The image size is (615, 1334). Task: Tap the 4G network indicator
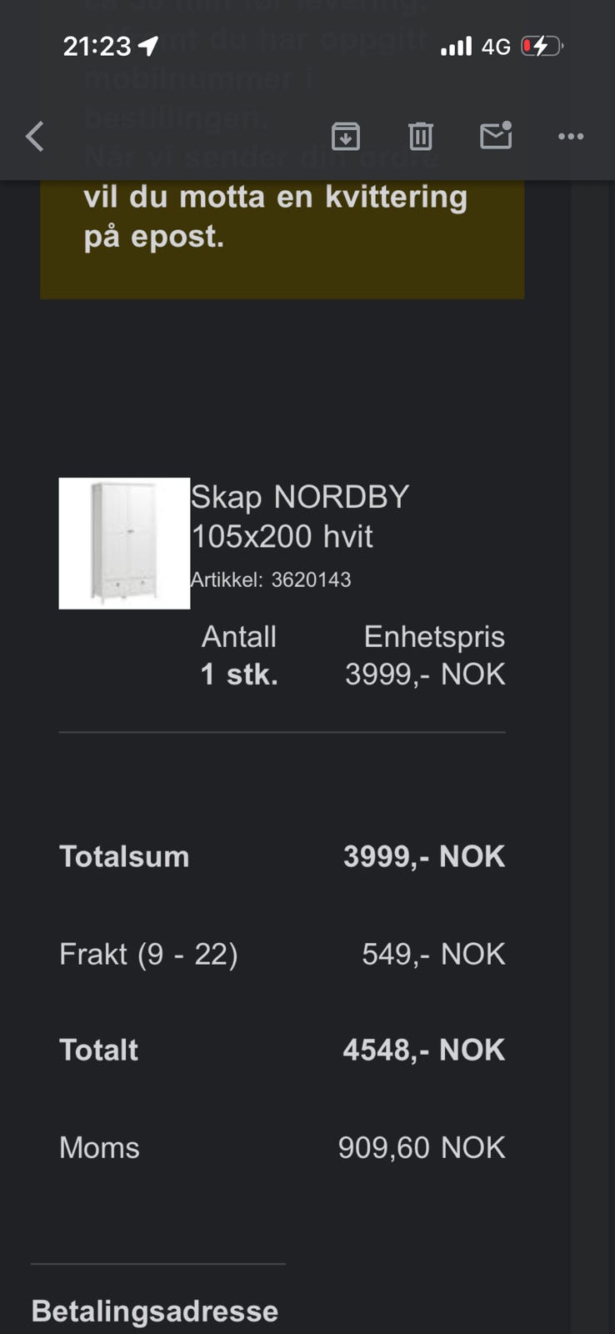coord(496,47)
